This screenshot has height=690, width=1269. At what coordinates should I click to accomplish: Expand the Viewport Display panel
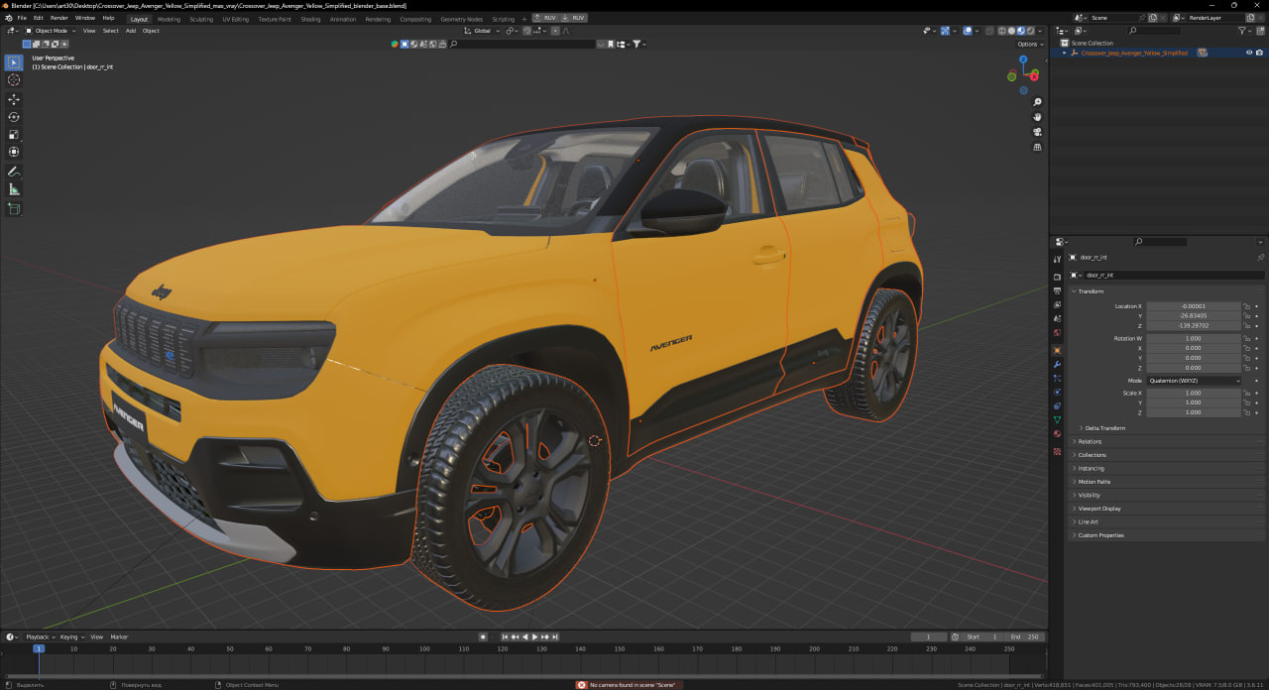click(x=1098, y=509)
